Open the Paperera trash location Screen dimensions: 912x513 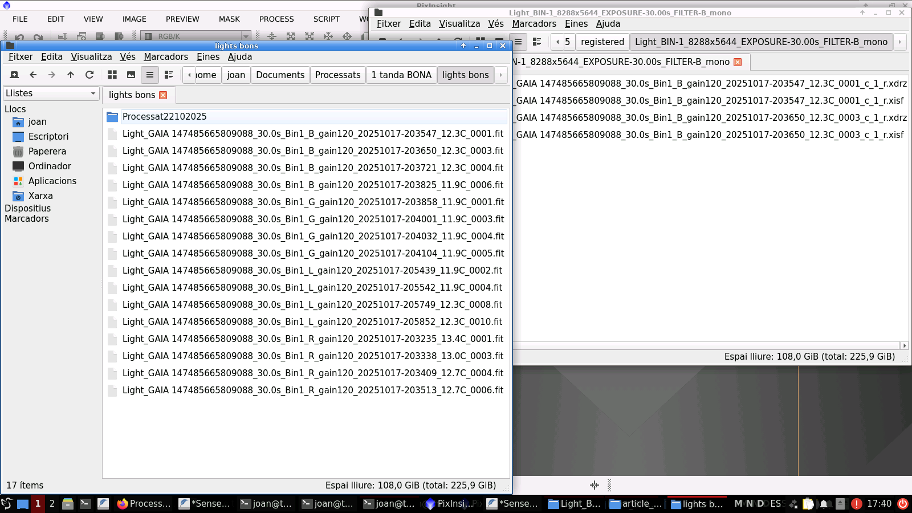(47, 152)
